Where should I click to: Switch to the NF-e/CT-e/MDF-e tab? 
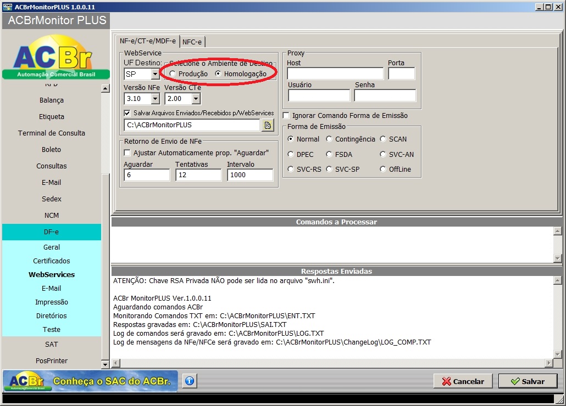click(148, 41)
